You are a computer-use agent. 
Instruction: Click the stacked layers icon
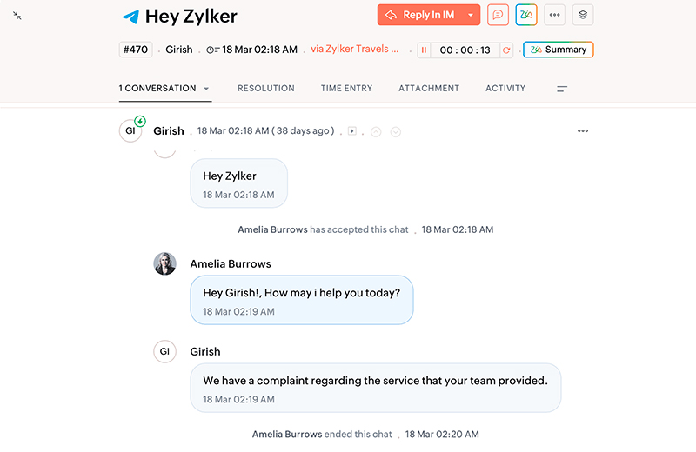[x=583, y=15]
